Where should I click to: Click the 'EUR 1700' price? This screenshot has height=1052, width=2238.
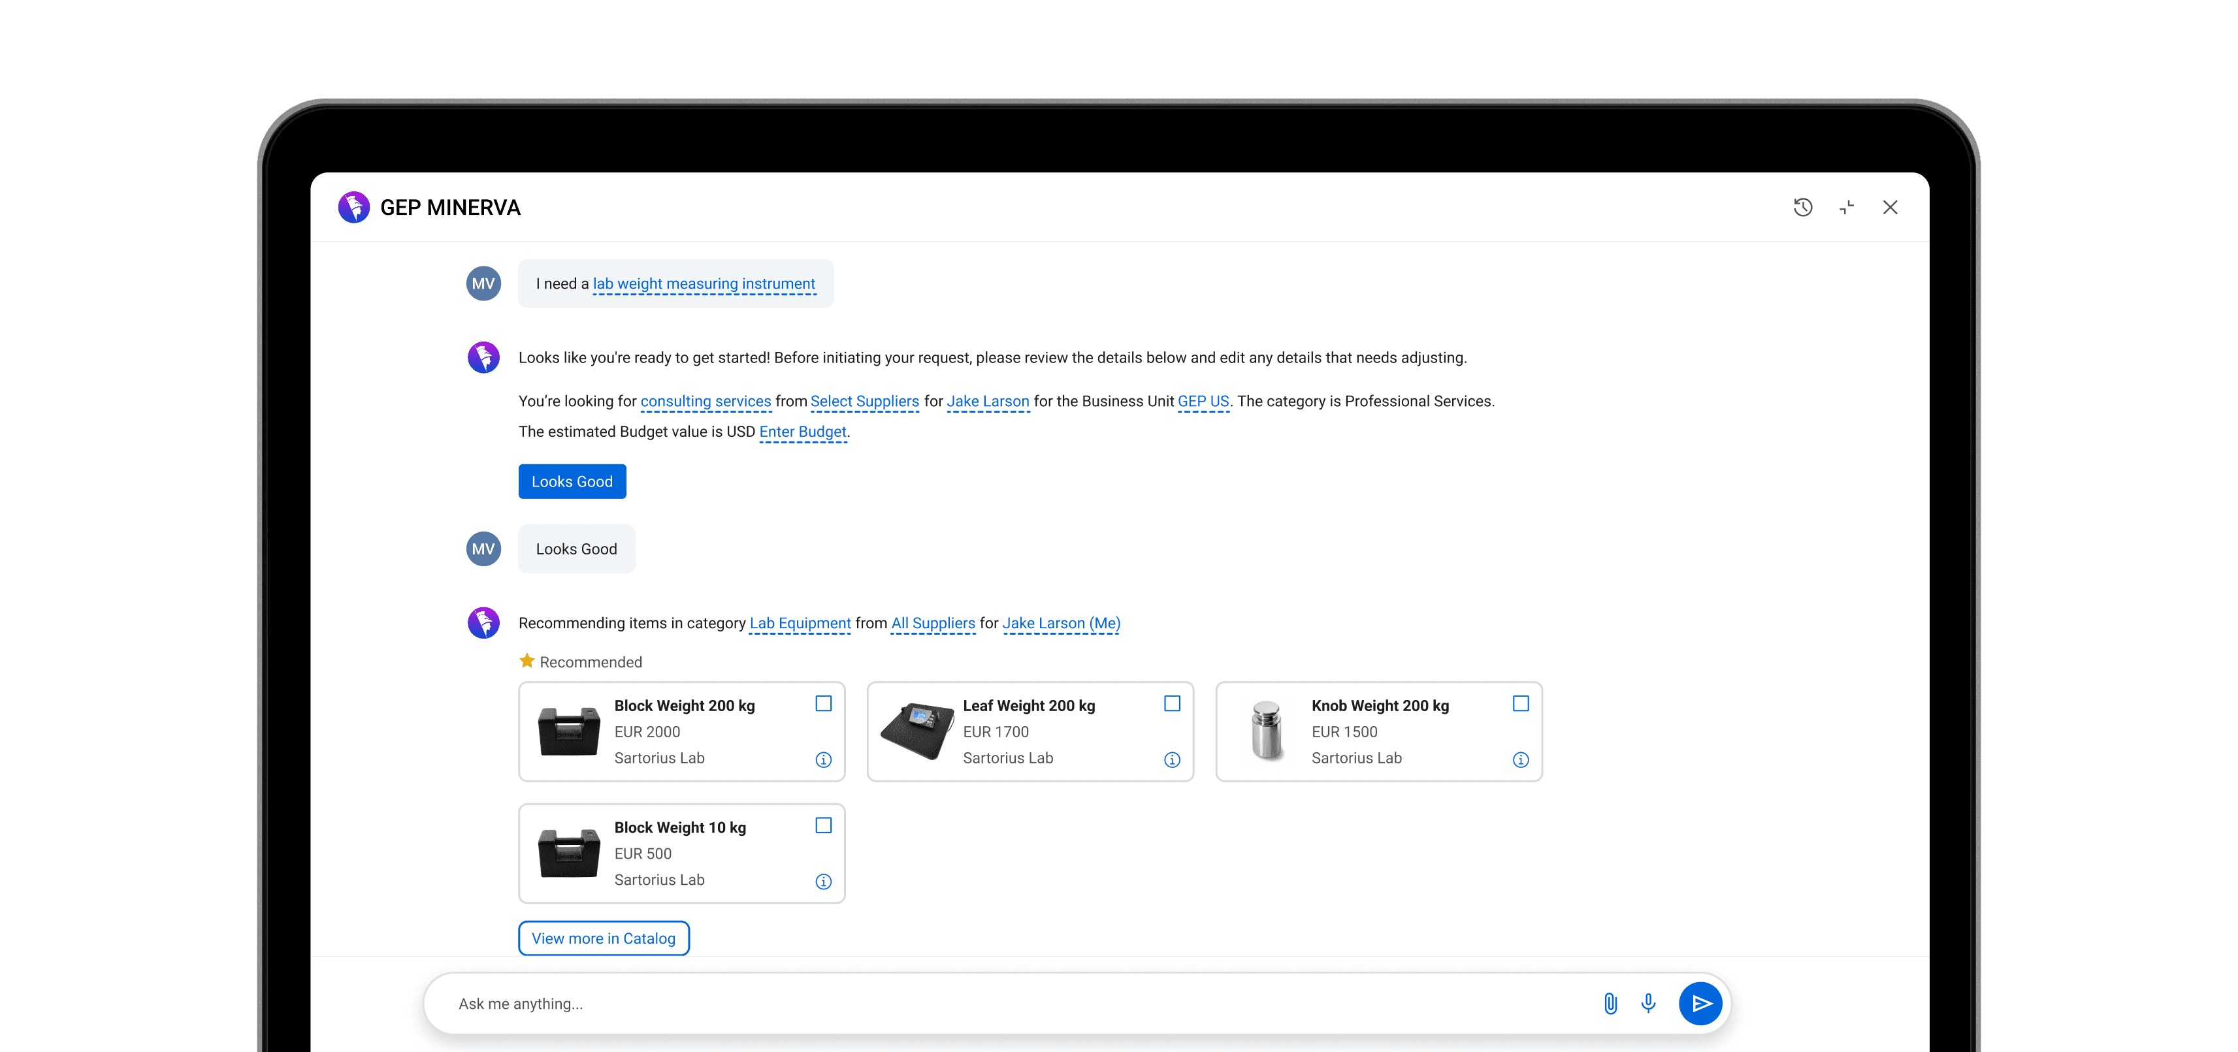(996, 731)
